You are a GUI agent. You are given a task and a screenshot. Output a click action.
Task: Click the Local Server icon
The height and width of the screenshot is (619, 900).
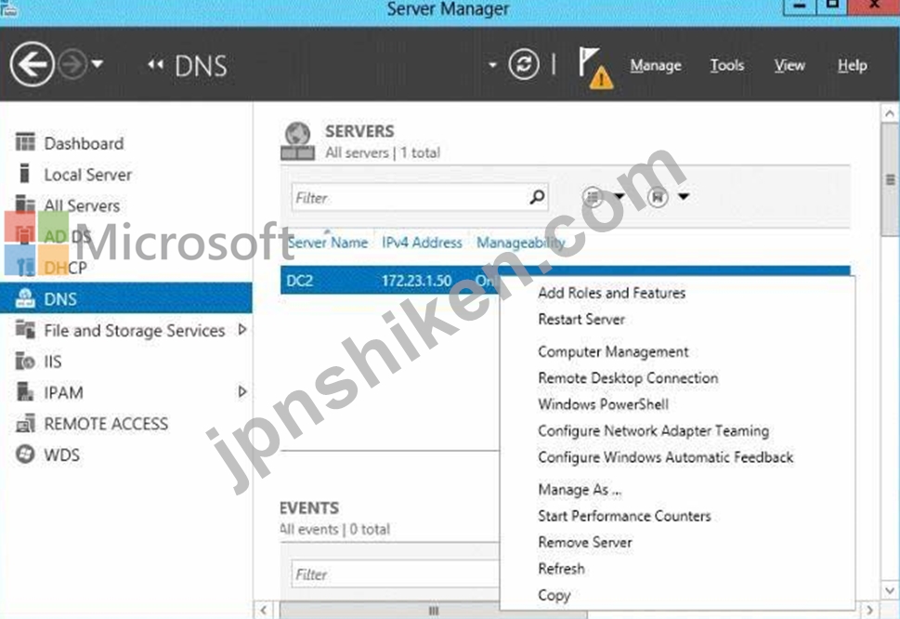[x=24, y=174]
